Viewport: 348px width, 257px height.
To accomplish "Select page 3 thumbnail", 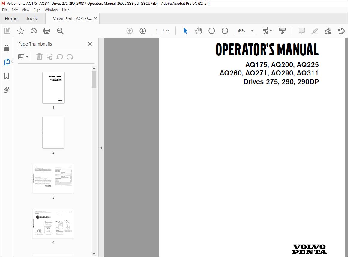I will click(53, 178).
